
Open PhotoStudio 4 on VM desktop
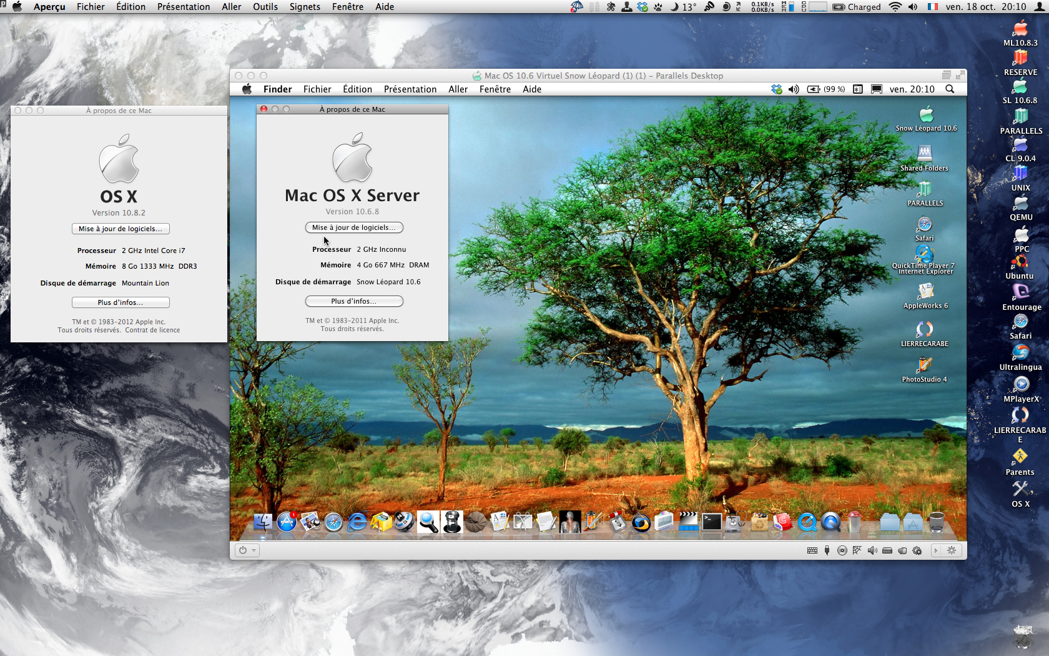[x=925, y=369]
